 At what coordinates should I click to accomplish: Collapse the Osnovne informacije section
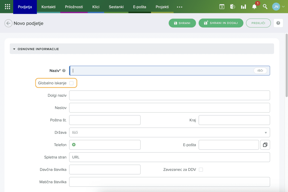click(14, 49)
